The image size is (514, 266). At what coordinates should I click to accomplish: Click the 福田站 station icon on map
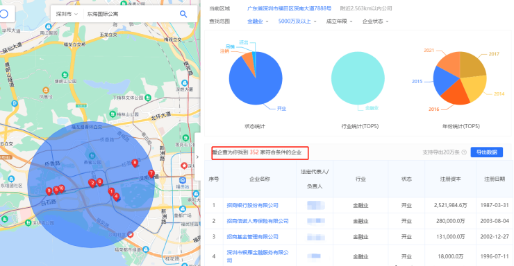pyautogui.click(x=182, y=180)
